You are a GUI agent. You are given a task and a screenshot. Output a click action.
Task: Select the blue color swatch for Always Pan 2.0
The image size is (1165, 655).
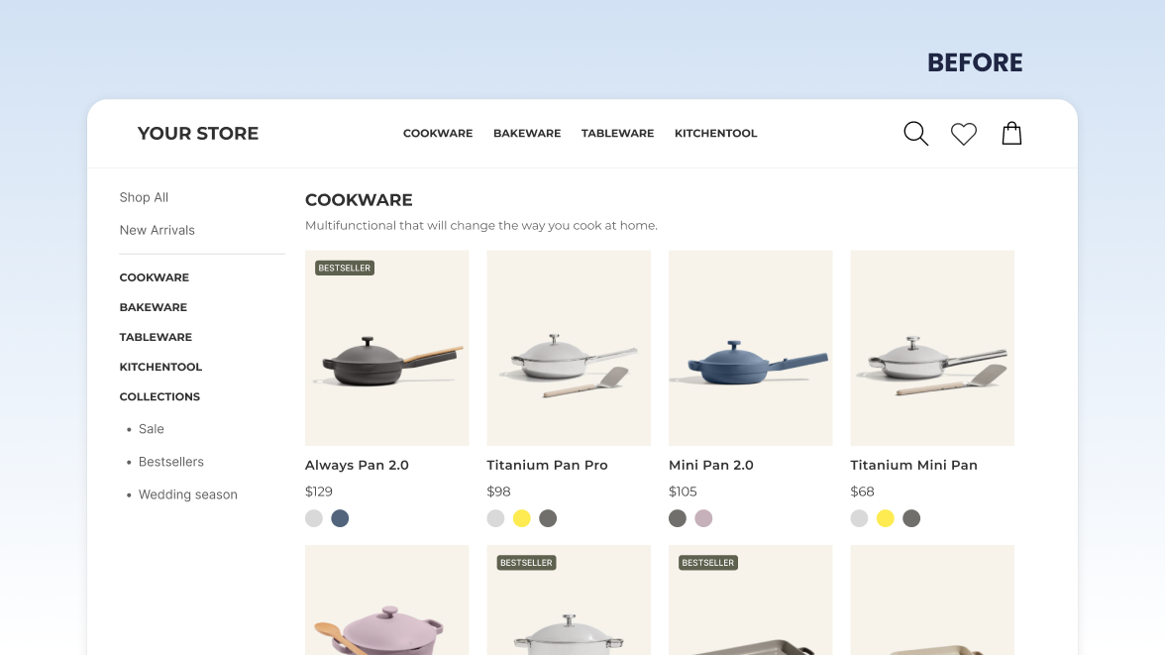340,518
